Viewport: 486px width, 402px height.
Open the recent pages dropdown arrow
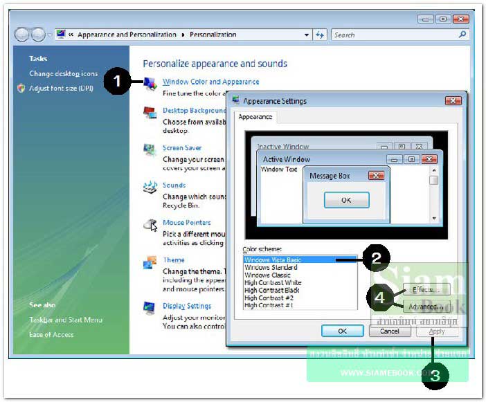click(x=50, y=35)
